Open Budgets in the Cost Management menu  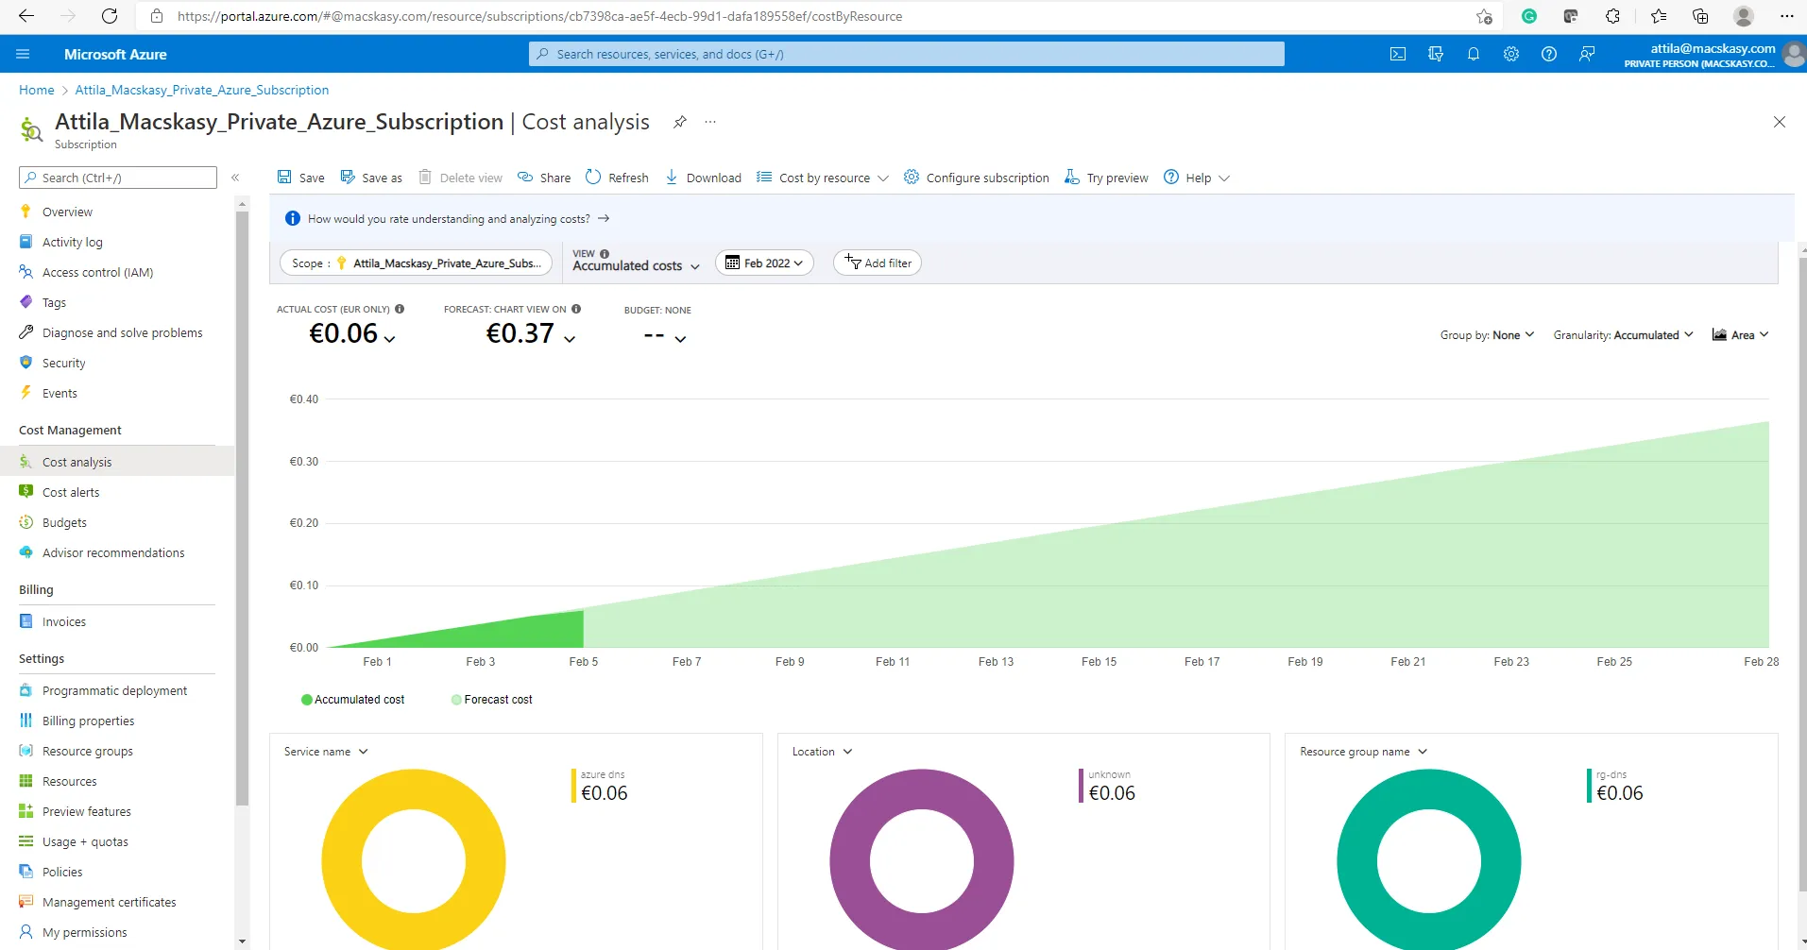click(64, 522)
